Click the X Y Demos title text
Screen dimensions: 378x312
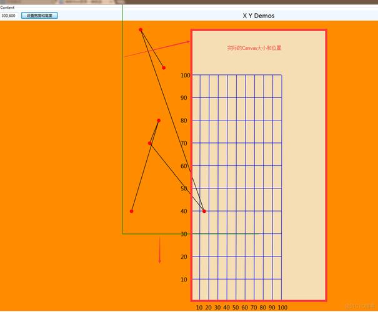258,16
